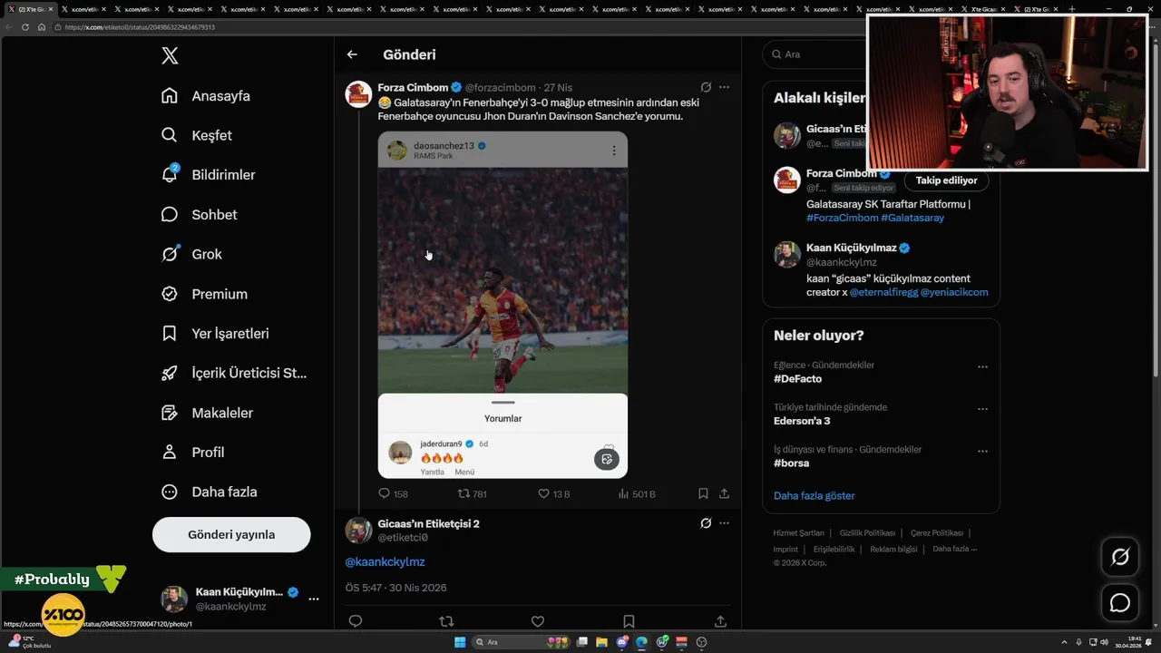Open Sohbet messages
This screenshot has width=1161, height=653.
click(214, 215)
